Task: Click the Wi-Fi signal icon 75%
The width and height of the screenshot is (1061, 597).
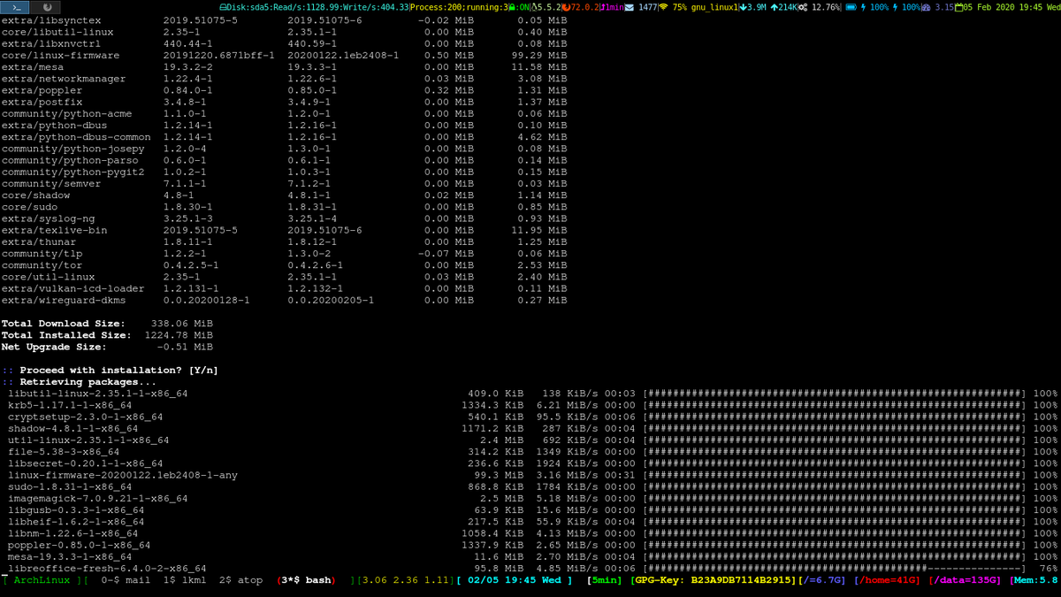Action: pos(663,7)
